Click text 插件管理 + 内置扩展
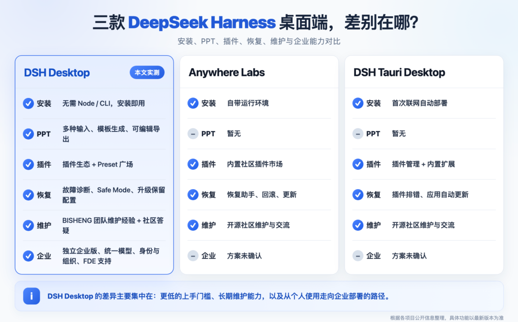 (x=423, y=164)
